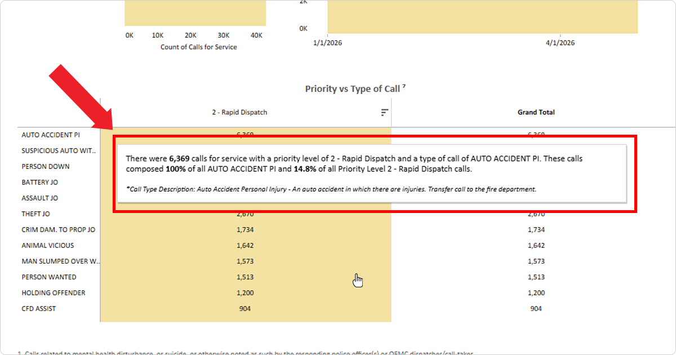The width and height of the screenshot is (676, 355).
Task: Click 1,513 in the Grand Total column
Action: point(536,277)
